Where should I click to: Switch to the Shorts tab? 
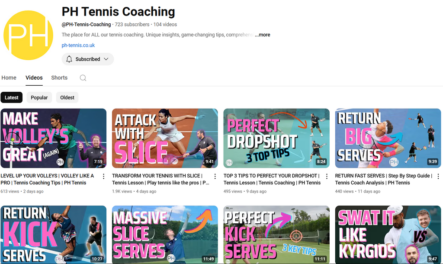(x=59, y=78)
